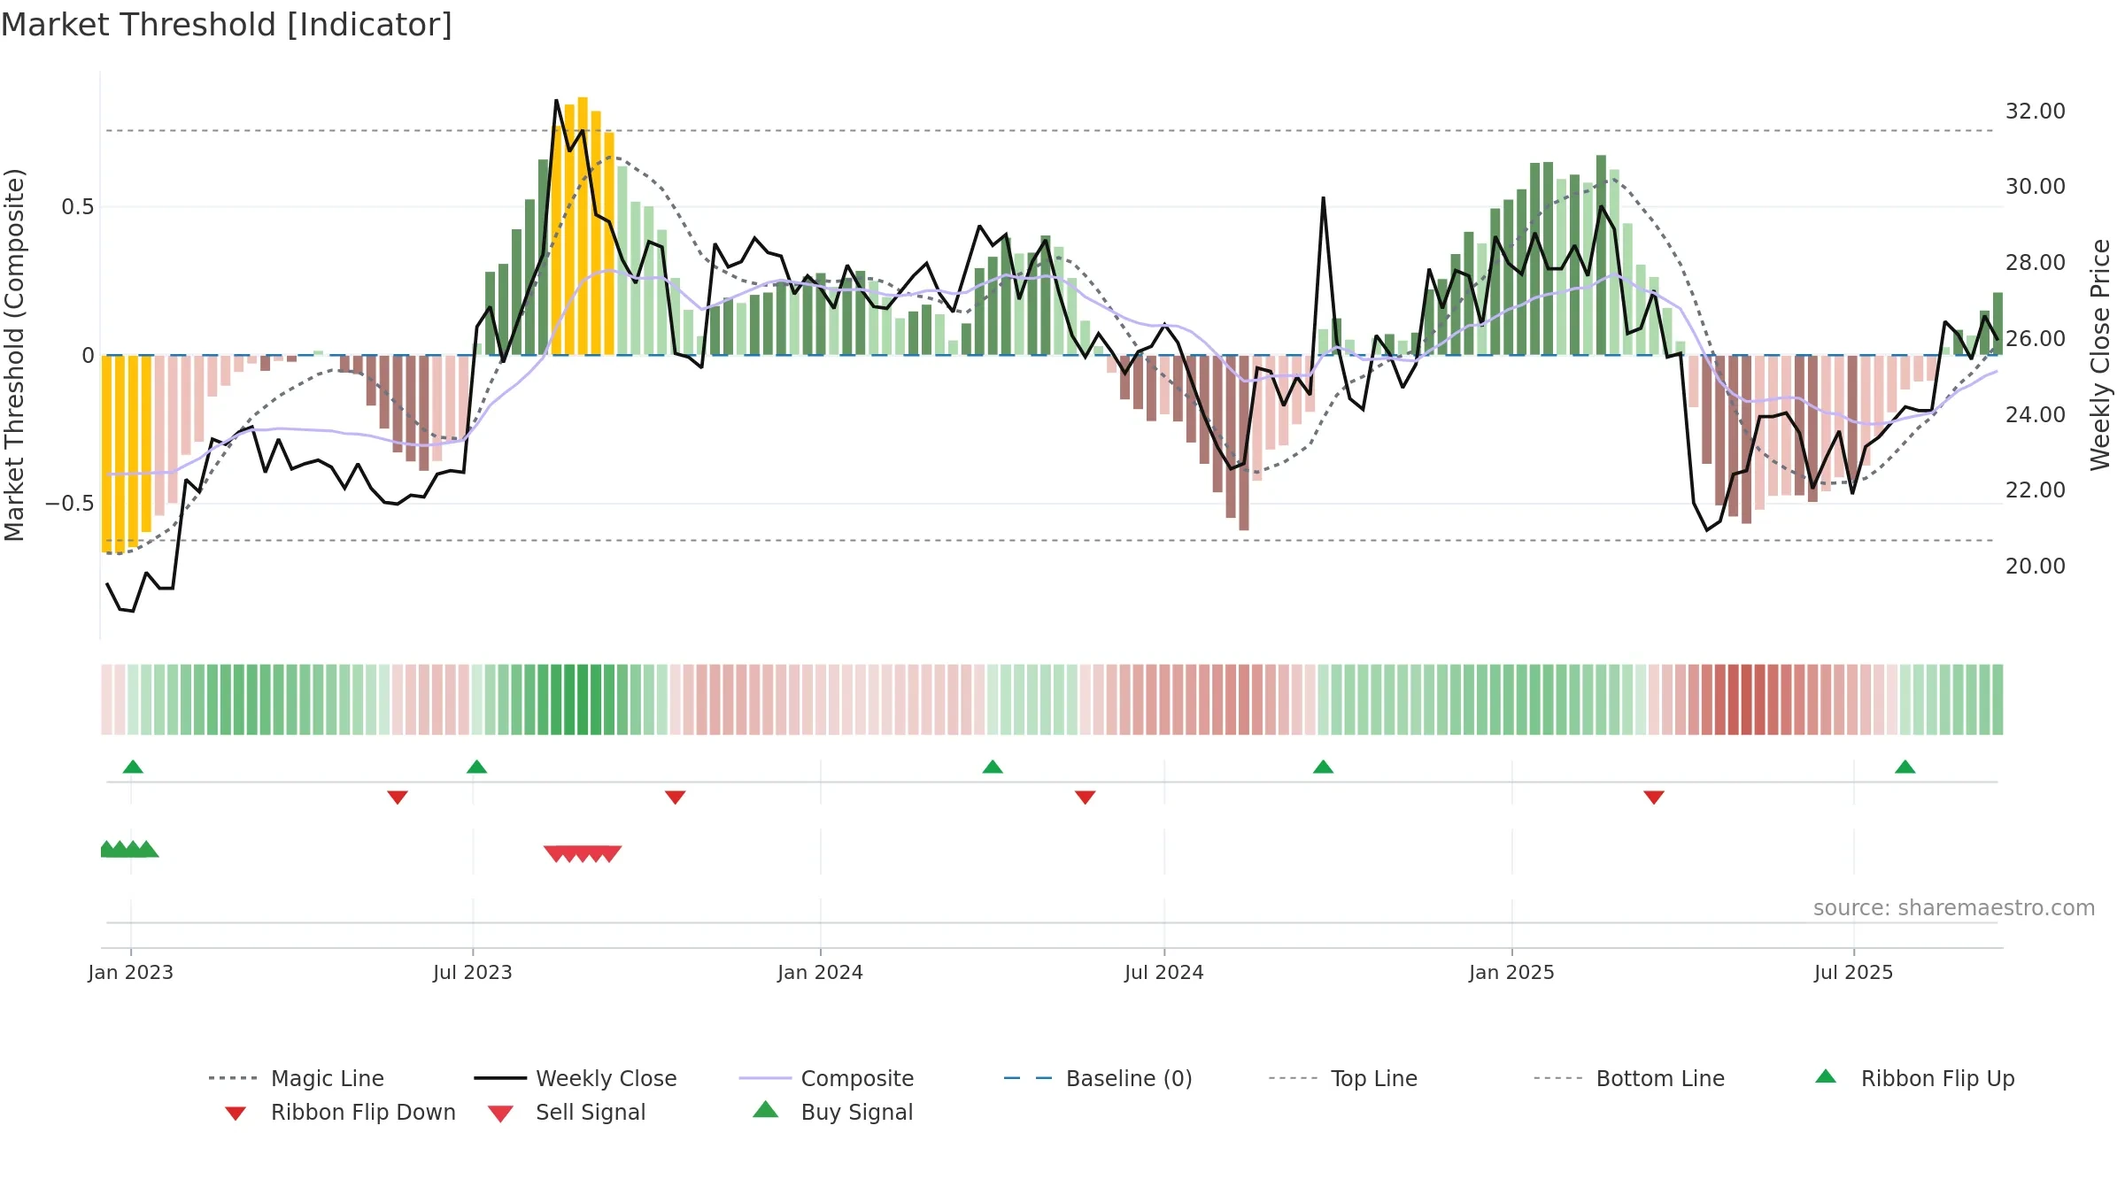This screenshot has width=2125, height=1195.
Task: Click the ribbon flip down marker near March 2025
Action: tap(1654, 798)
